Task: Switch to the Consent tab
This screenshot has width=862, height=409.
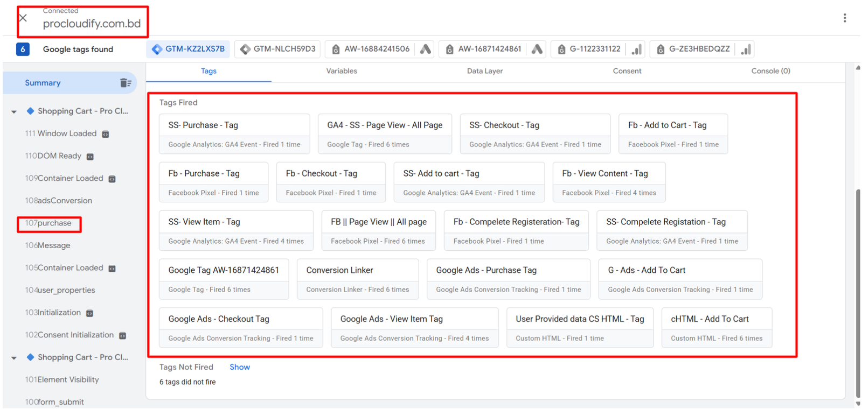Action: click(627, 71)
